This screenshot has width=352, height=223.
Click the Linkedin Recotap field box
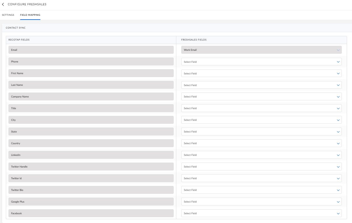[91, 155]
